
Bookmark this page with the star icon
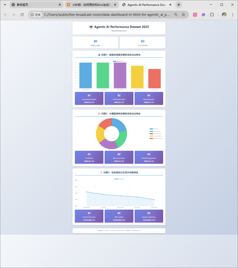click(183, 15)
